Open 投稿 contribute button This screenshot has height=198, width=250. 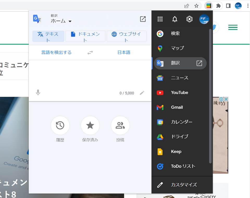[x=120, y=125]
